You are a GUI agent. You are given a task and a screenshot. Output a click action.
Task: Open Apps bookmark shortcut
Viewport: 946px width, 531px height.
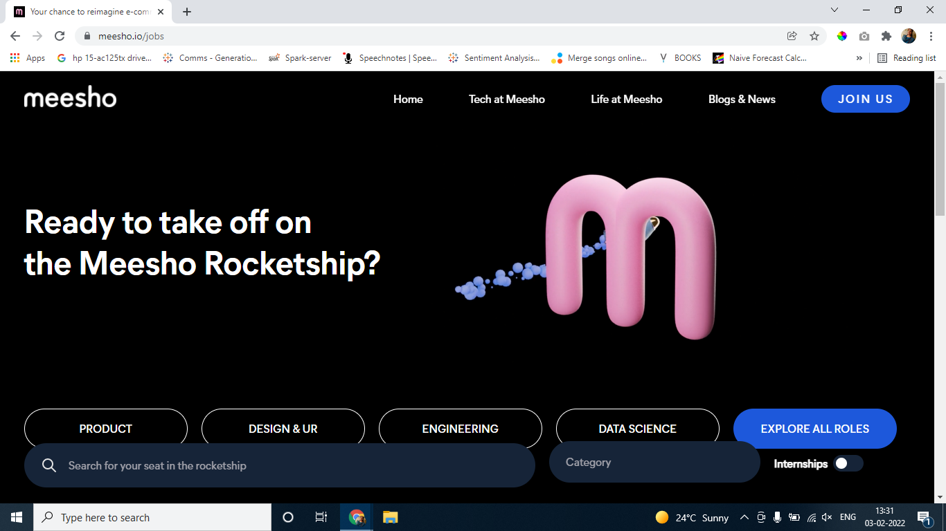pyautogui.click(x=28, y=58)
